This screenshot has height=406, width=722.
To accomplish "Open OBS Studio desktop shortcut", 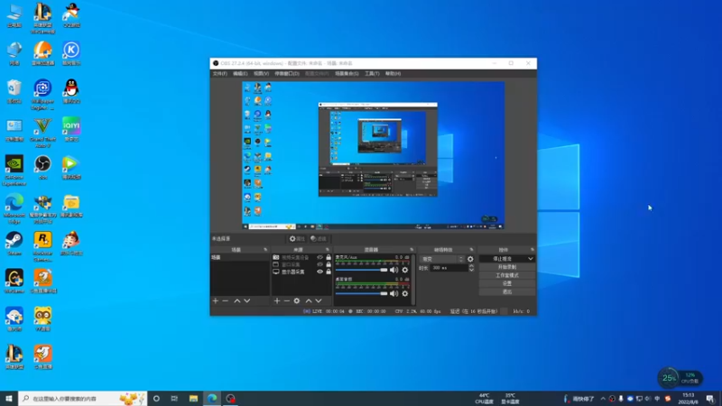I will [x=42, y=167].
